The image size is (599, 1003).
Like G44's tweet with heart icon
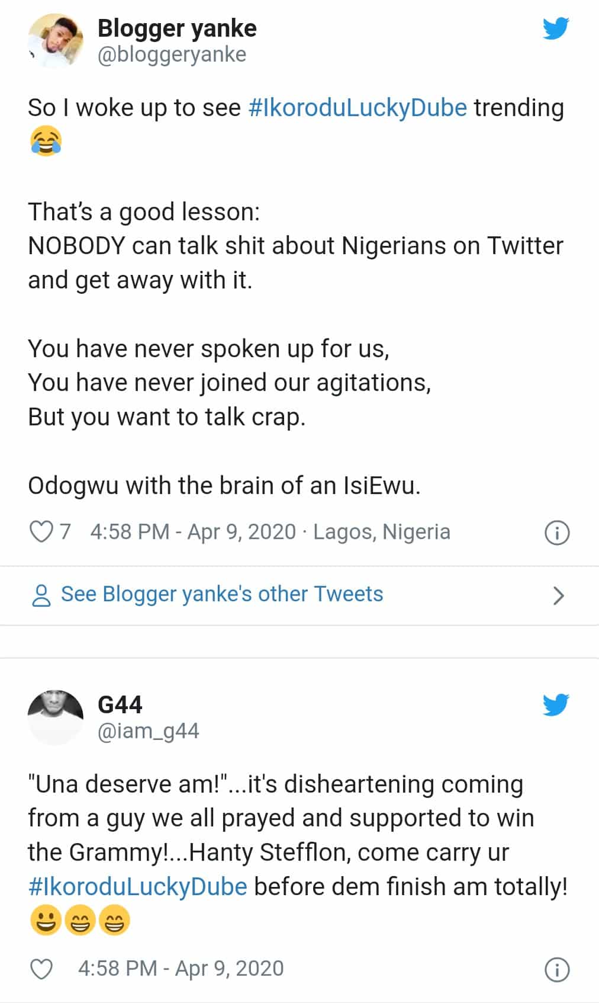click(41, 969)
